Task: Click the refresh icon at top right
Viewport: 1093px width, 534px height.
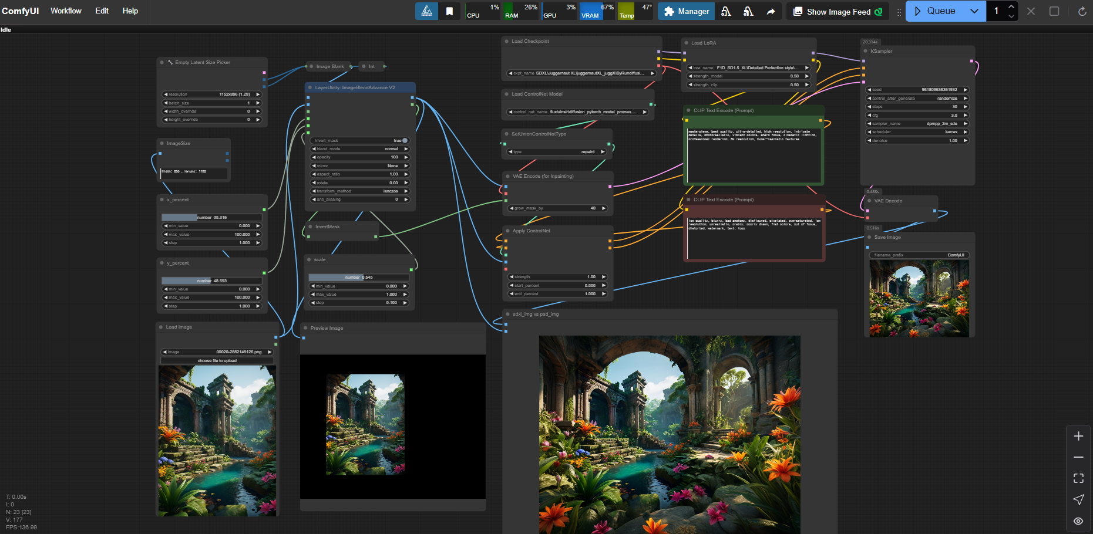Action: [x=1082, y=11]
